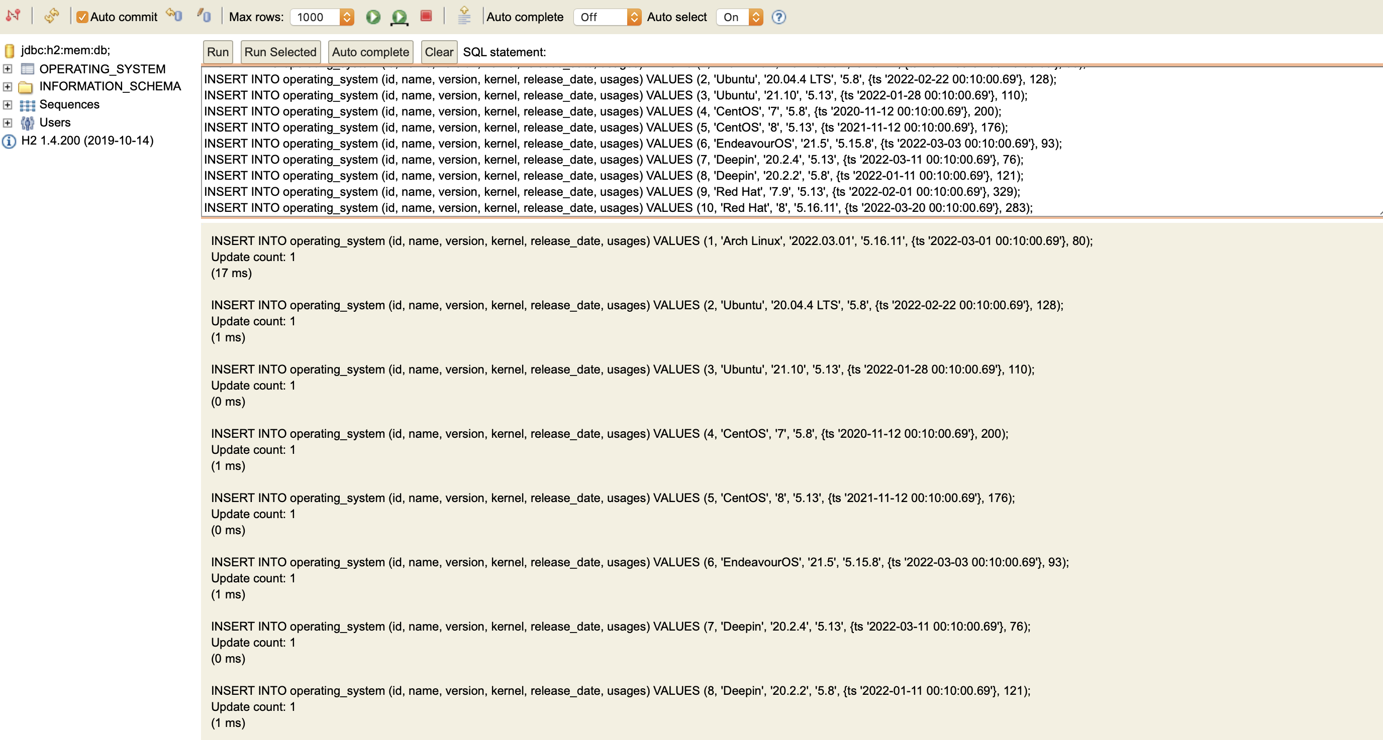1383x740 pixels.
Task: Click the Run Selected button
Action: tap(280, 52)
